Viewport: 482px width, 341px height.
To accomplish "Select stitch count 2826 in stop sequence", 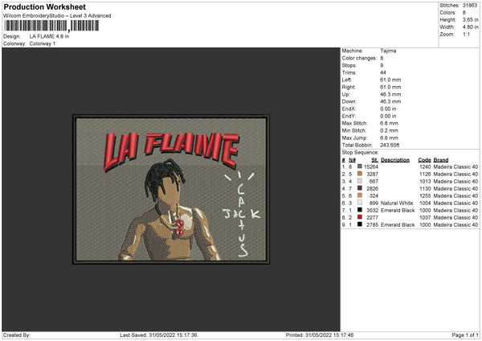I will 372,189.
